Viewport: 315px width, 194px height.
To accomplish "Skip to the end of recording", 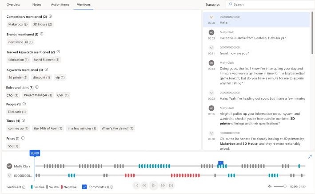I will pyautogui.click(x=171, y=186).
